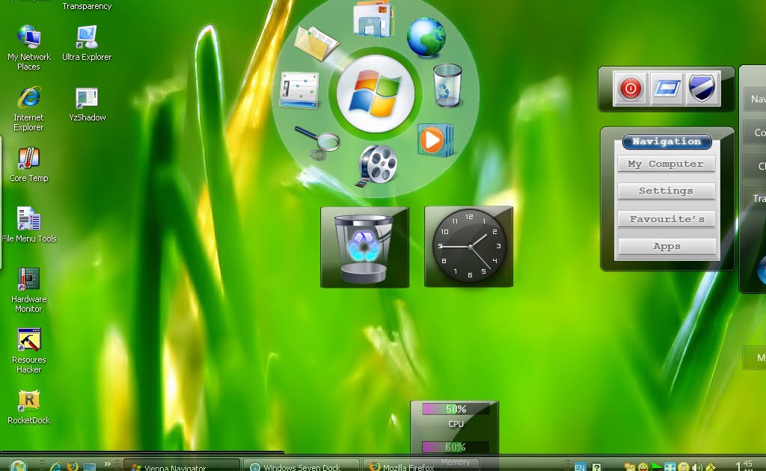Click the green flag tray icon

(656, 467)
